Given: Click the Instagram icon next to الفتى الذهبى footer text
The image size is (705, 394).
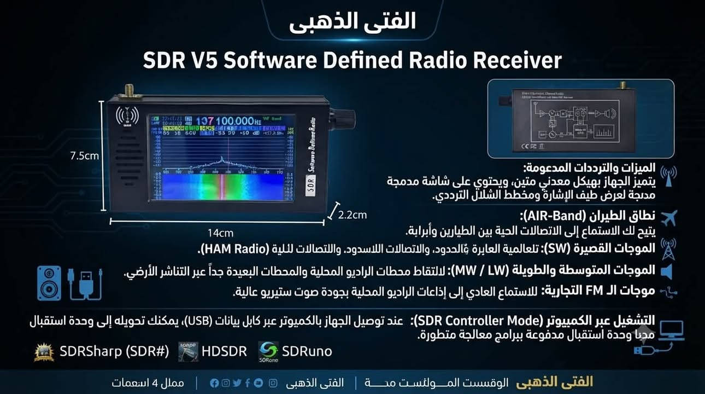Looking at the screenshot, I should coord(273,383).
